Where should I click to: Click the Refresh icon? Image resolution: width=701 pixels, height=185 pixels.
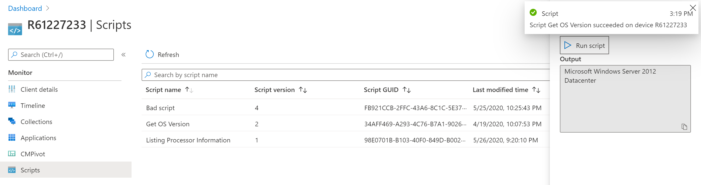point(149,54)
